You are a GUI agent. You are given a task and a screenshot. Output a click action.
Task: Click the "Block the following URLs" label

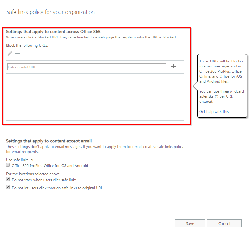(26, 45)
